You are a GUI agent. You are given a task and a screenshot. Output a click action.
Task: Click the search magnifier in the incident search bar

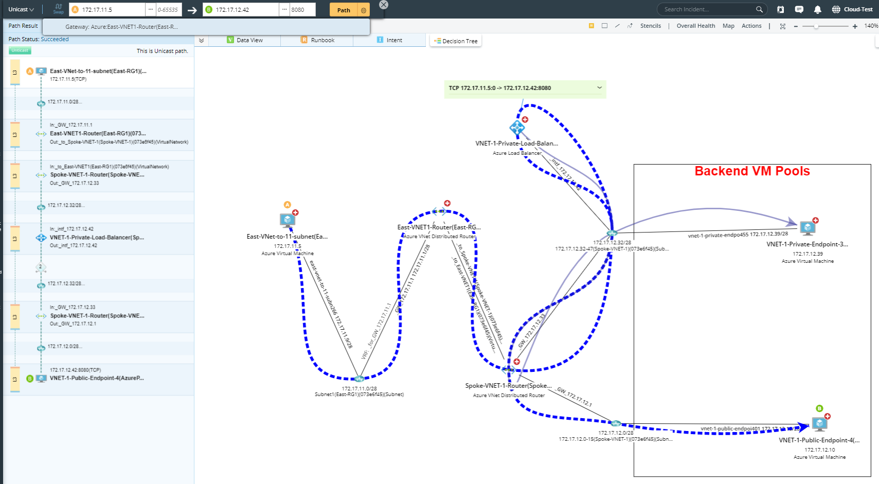coord(760,9)
